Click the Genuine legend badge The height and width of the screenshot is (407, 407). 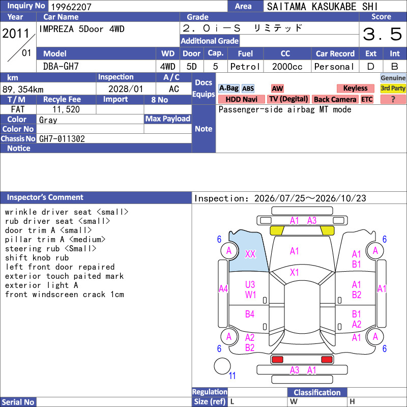pyautogui.click(x=393, y=78)
